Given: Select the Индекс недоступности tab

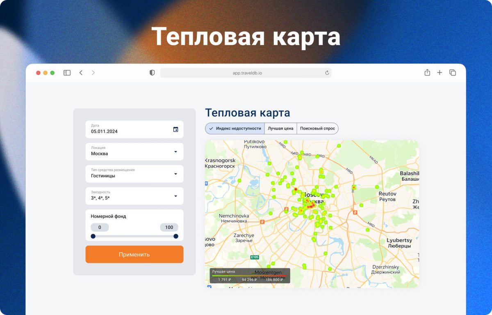Looking at the screenshot, I should 235,129.
